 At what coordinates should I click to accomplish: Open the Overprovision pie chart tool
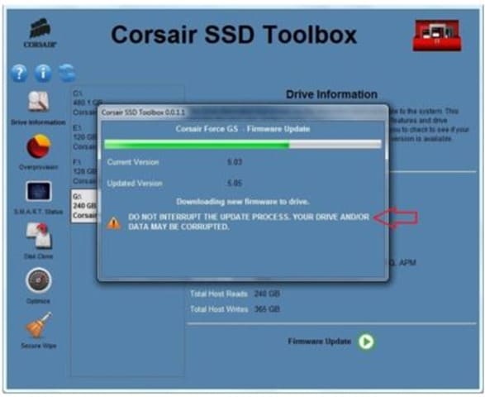pos(38,152)
